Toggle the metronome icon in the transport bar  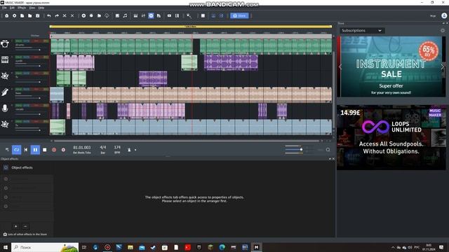pos(129,150)
